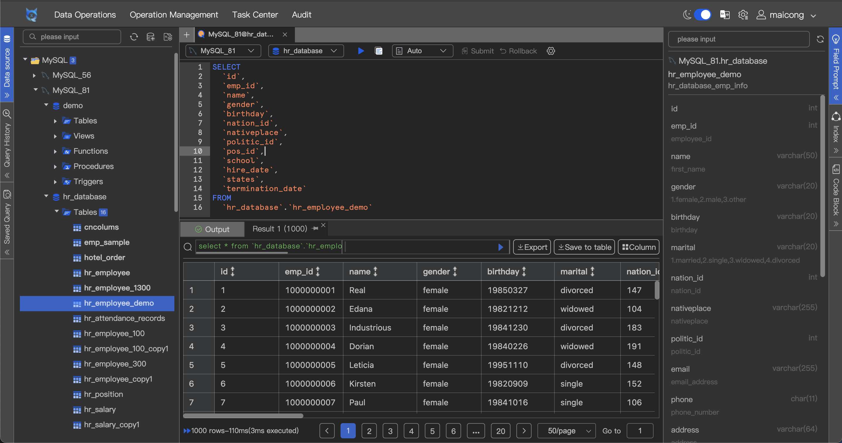Screen dimensions: 842x443
Task: Sort results by birthday column
Action: (x=524, y=271)
